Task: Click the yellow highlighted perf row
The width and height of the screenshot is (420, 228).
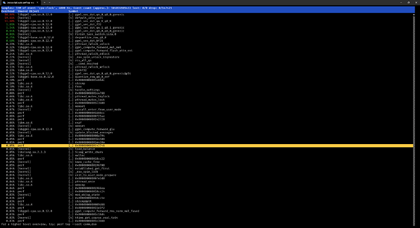Action: coord(208,145)
